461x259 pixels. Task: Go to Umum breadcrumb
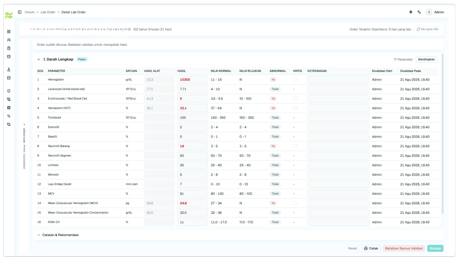point(30,12)
